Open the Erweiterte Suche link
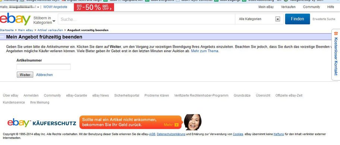The width and height of the screenshot is (340, 145). click(324, 19)
